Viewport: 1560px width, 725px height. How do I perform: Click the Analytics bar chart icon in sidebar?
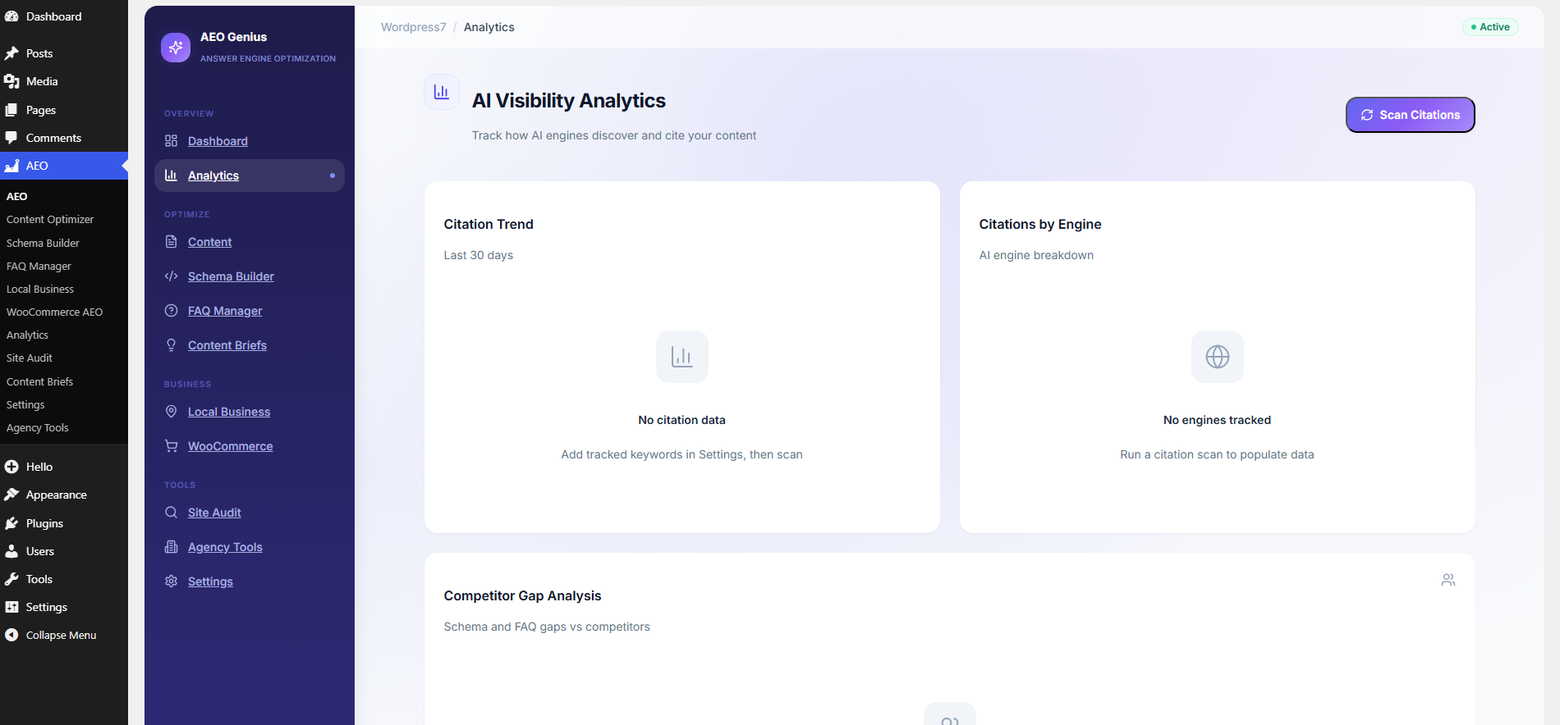coord(171,176)
